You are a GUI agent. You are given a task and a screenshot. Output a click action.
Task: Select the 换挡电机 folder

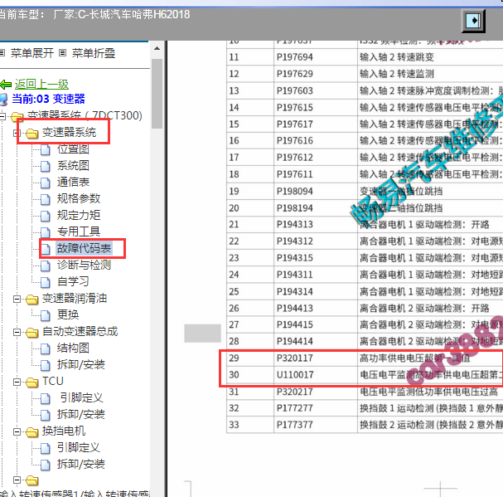click(64, 431)
